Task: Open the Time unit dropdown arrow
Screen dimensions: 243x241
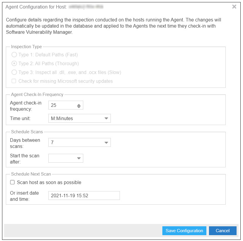Action: point(106,119)
